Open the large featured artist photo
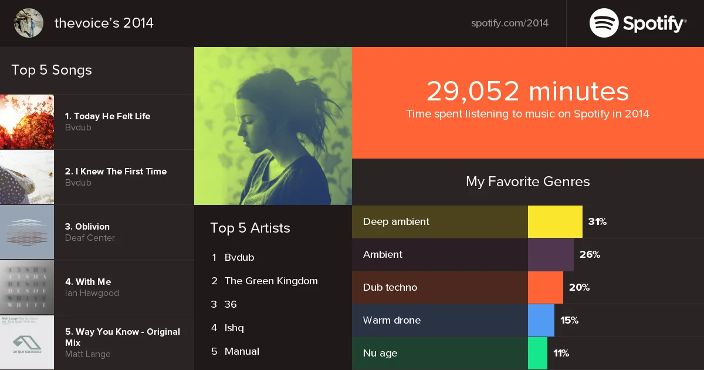The width and height of the screenshot is (704, 370). coord(273,126)
